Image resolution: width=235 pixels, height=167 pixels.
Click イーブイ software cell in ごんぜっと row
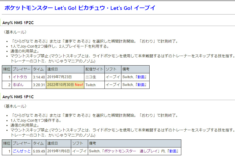click(x=79, y=151)
